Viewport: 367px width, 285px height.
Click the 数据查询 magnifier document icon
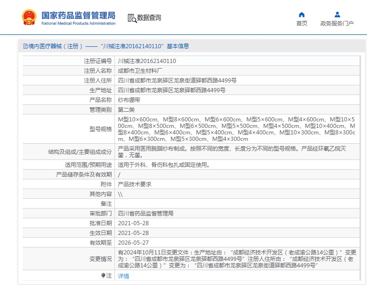(132, 18)
